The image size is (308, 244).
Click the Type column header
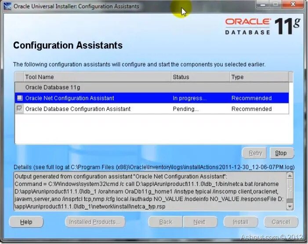(259, 77)
